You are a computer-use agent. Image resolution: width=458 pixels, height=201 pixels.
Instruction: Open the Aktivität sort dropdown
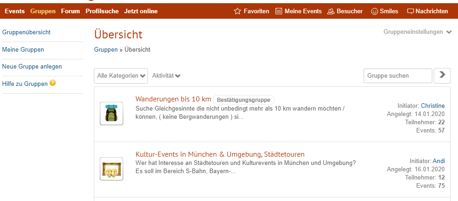click(x=166, y=75)
